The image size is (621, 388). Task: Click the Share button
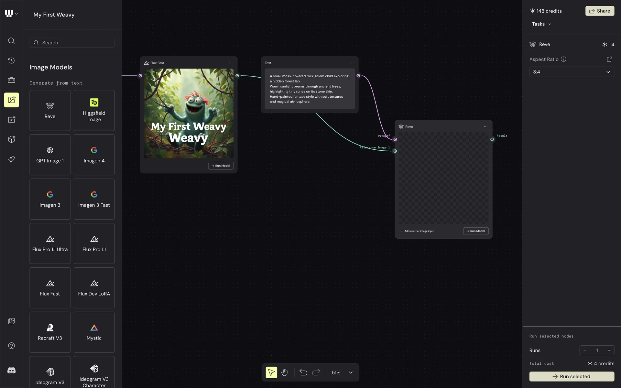pos(600,11)
